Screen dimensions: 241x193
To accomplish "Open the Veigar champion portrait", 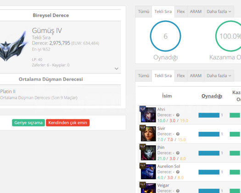I will point(148,188).
